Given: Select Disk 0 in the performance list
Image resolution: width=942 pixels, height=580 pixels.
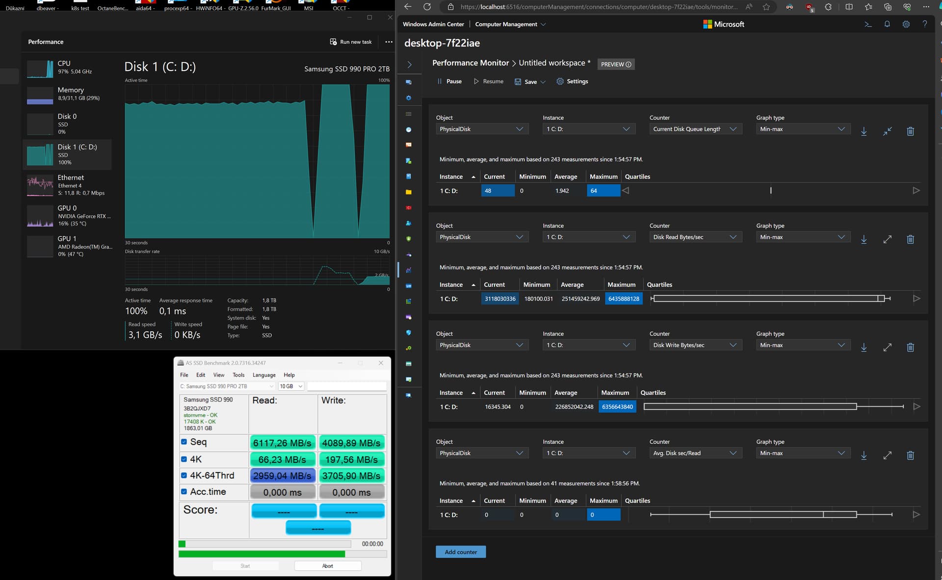Looking at the screenshot, I should click(67, 124).
